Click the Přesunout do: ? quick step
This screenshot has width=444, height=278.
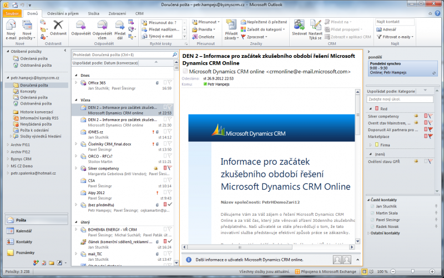(162, 22)
